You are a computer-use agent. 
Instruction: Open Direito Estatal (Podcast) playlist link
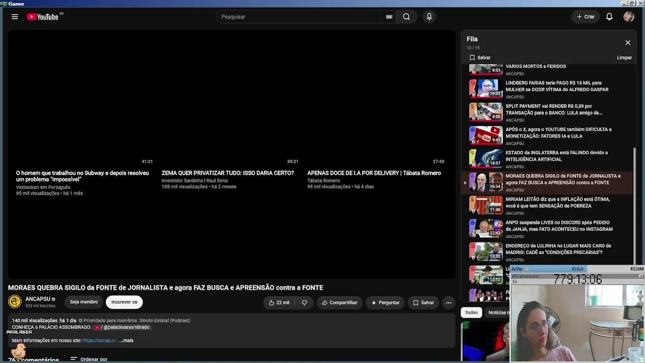tap(165, 321)
